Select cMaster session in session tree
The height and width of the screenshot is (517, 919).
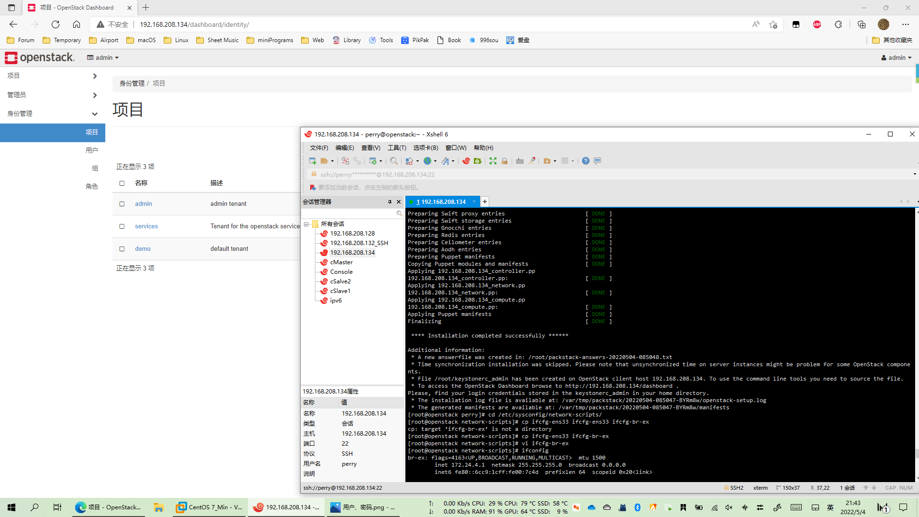pos(341,262)
